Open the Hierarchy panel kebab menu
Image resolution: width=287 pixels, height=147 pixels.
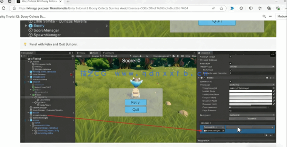pos(73,53)
